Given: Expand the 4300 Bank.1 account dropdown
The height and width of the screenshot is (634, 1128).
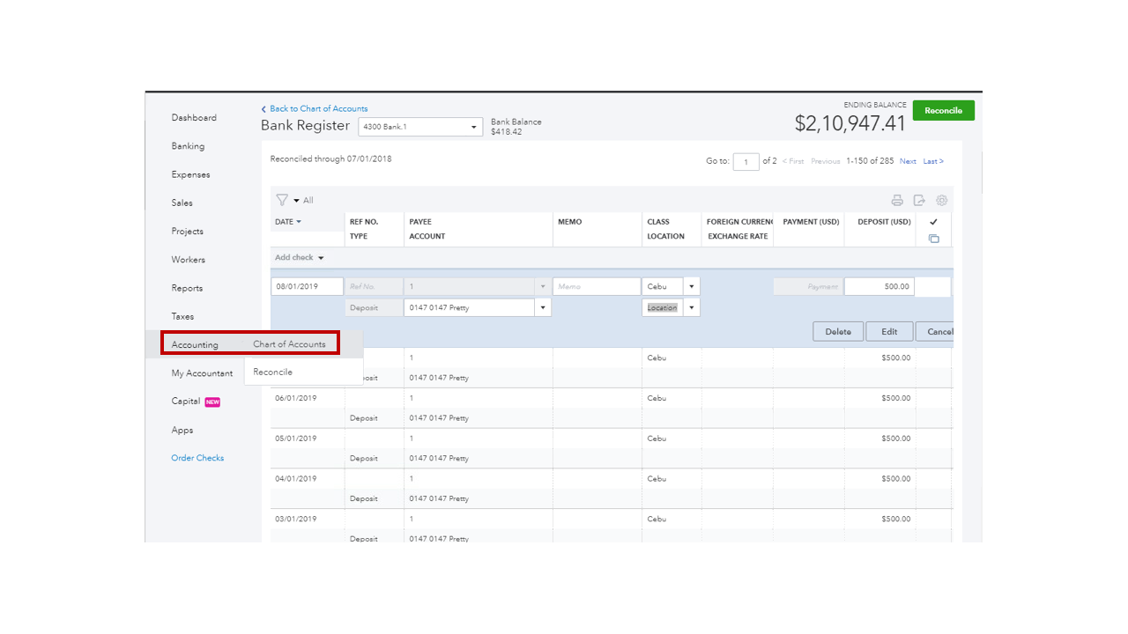Looking at the screenshot, I should 474,127.
